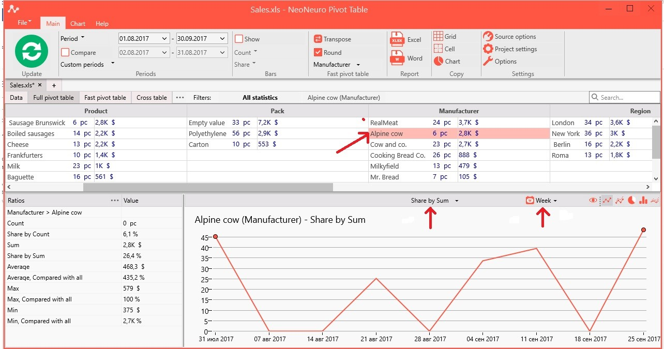Screen dimensions: 664x349
Task: Select the Sausage Brunswick product row
Action: pos(96,123)
